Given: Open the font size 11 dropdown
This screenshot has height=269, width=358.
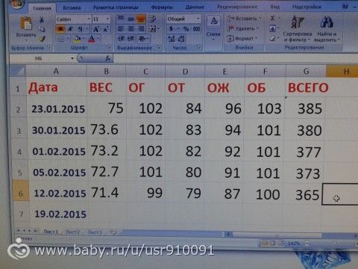Looking at the screenshot, I should click(101, 19).
